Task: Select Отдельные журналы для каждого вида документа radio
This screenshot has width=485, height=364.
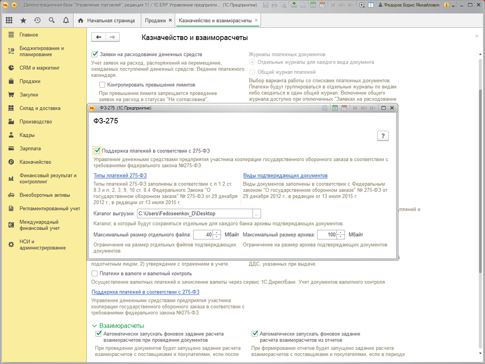Action: pos(252,62)
